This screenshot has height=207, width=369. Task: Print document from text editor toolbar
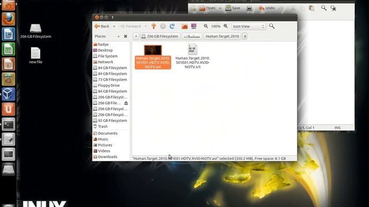pyautogui.click(x=249, y=8)
